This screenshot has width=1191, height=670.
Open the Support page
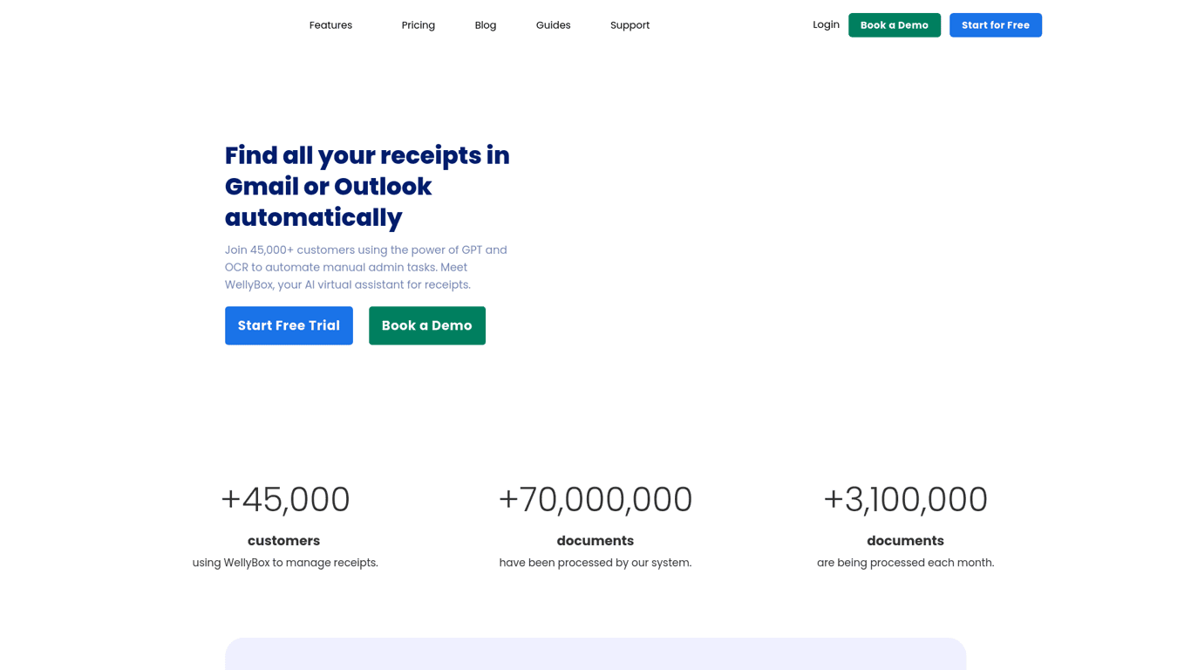630,25
